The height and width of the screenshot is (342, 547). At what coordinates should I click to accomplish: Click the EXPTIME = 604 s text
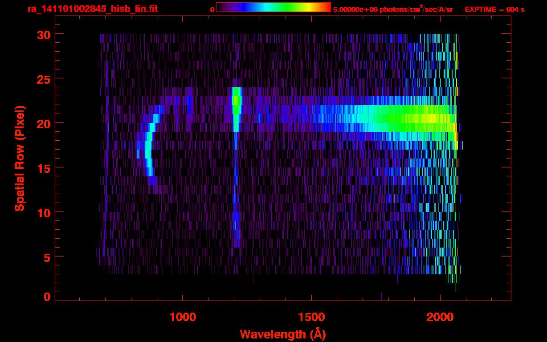[x=494, y=9]
